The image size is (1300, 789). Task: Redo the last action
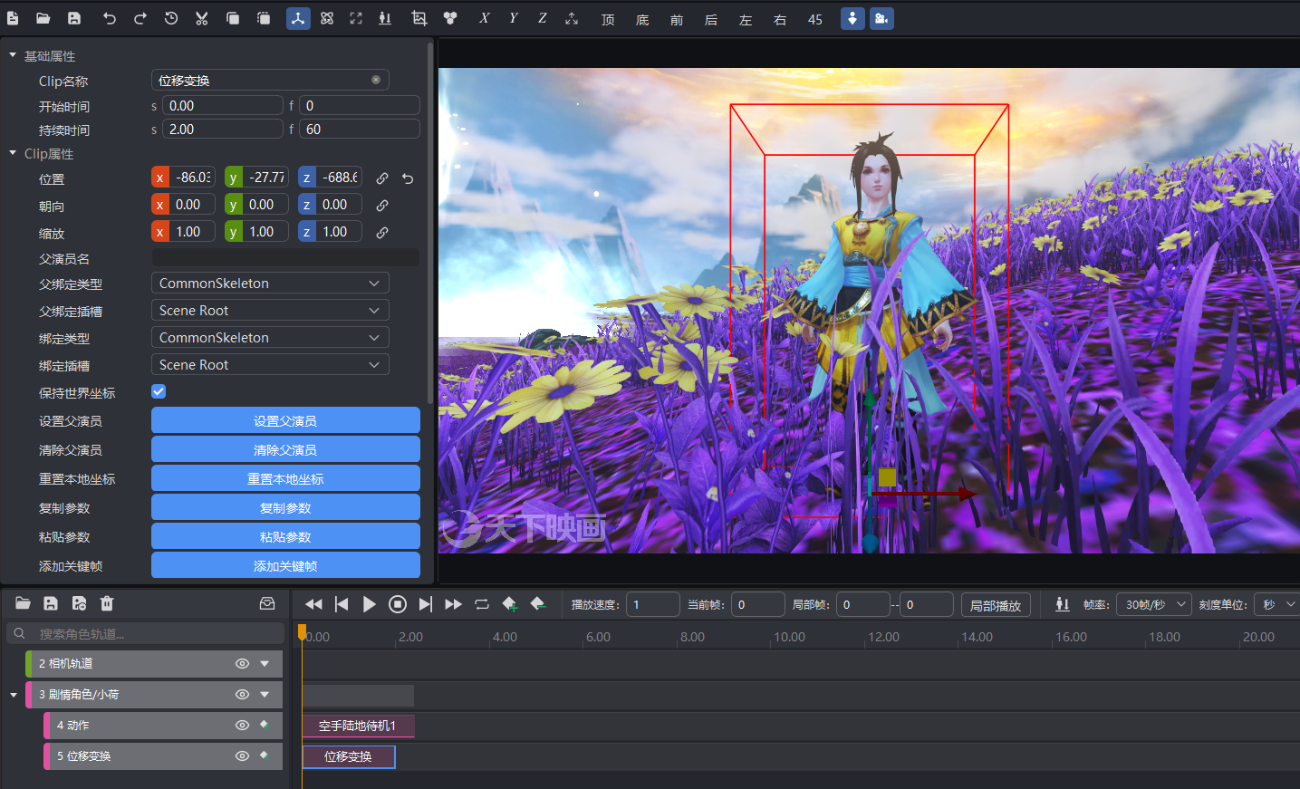(x=140, y=18)
